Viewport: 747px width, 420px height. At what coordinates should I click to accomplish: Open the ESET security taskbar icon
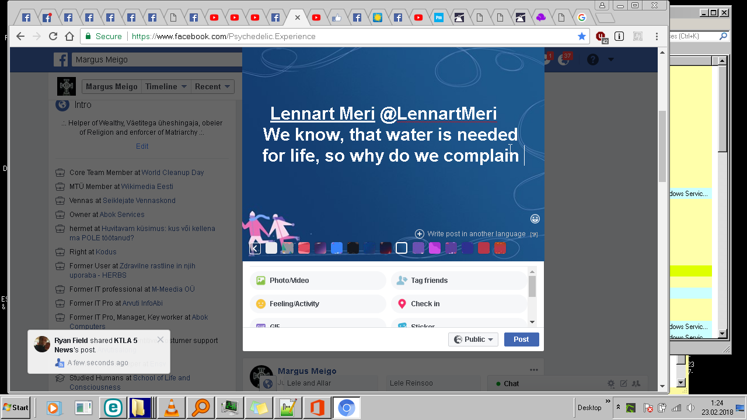click(113, 407)
